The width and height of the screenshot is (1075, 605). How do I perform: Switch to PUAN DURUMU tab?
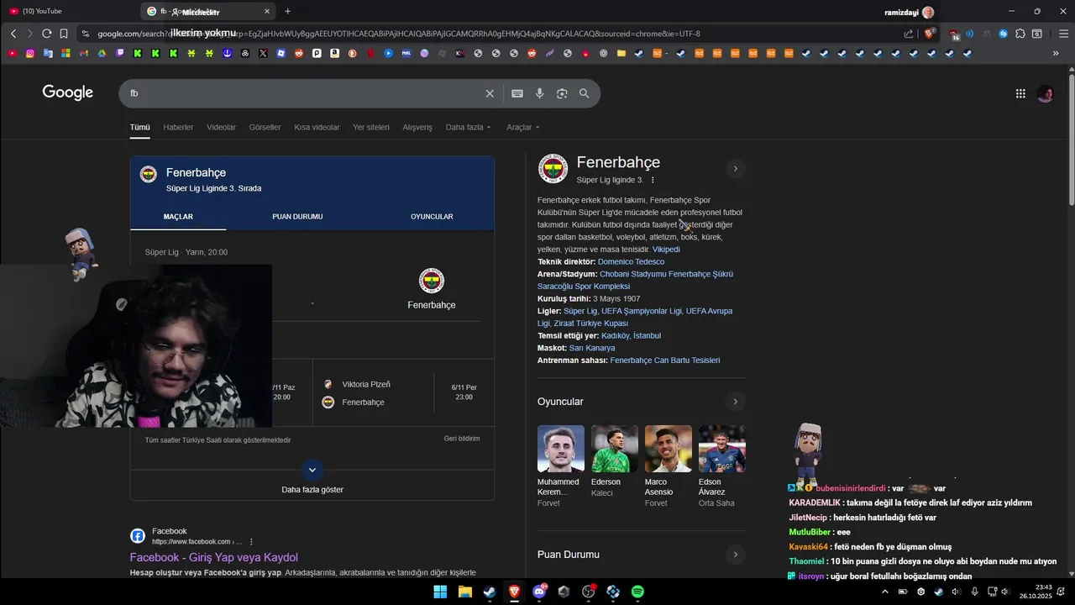coord(297,217)
